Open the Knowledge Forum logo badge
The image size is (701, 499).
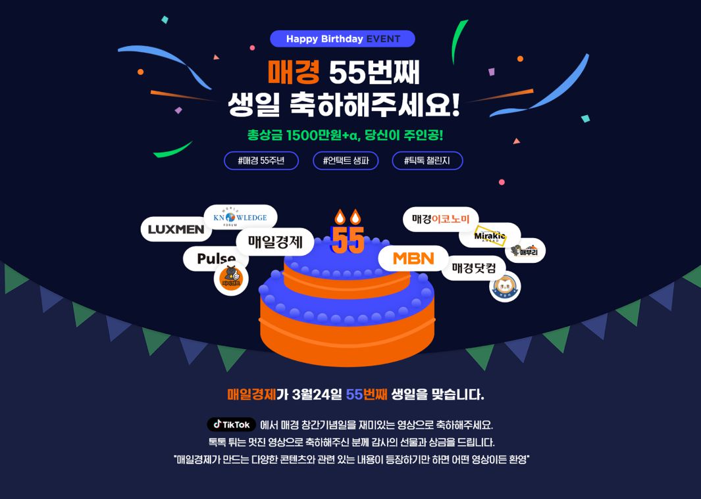point(240,217)
